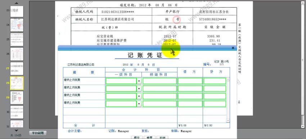Click the voucher table vertical scrollbar track
This screenshot has width=306, height=139.
228,100
